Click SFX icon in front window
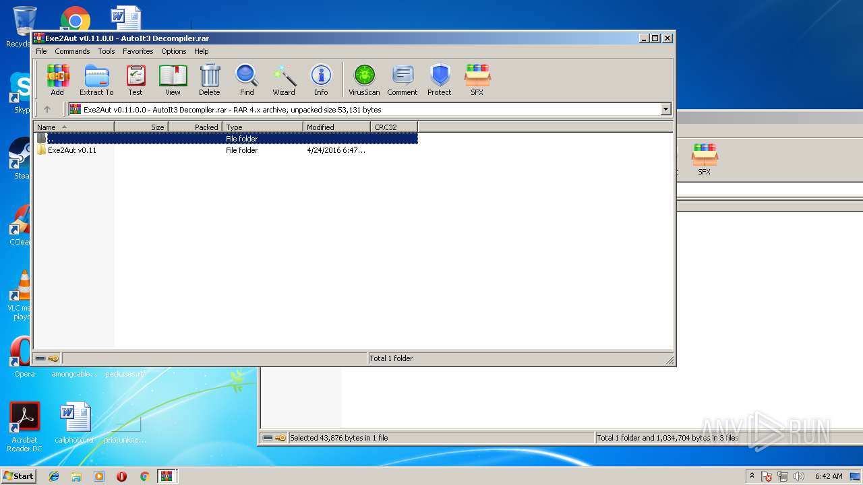This screenshot has height=485, width=863. tap(477, 80)
